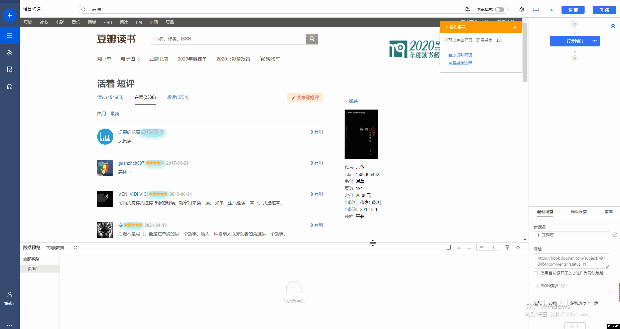620x329 pixels.
Task: Click the webpage vertical scrollbar
Action: 525,53
